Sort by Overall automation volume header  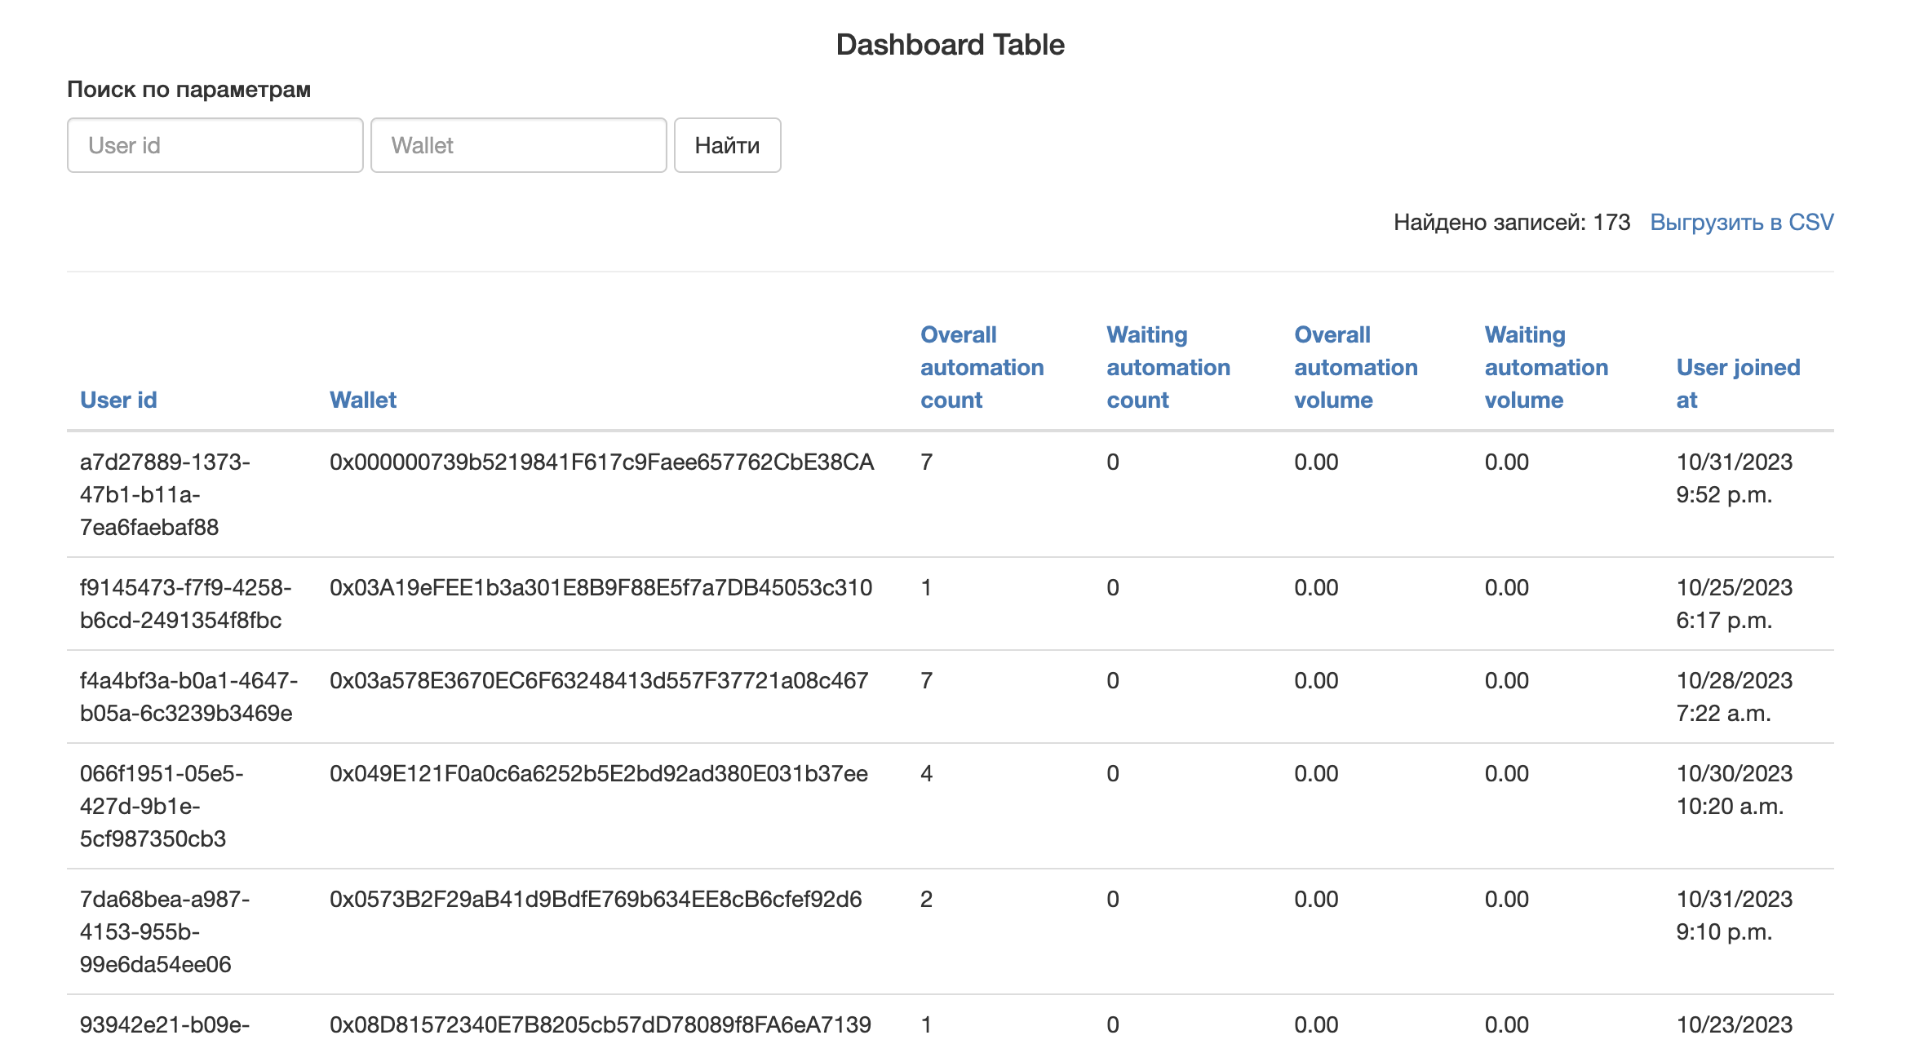click(1355, 367)
